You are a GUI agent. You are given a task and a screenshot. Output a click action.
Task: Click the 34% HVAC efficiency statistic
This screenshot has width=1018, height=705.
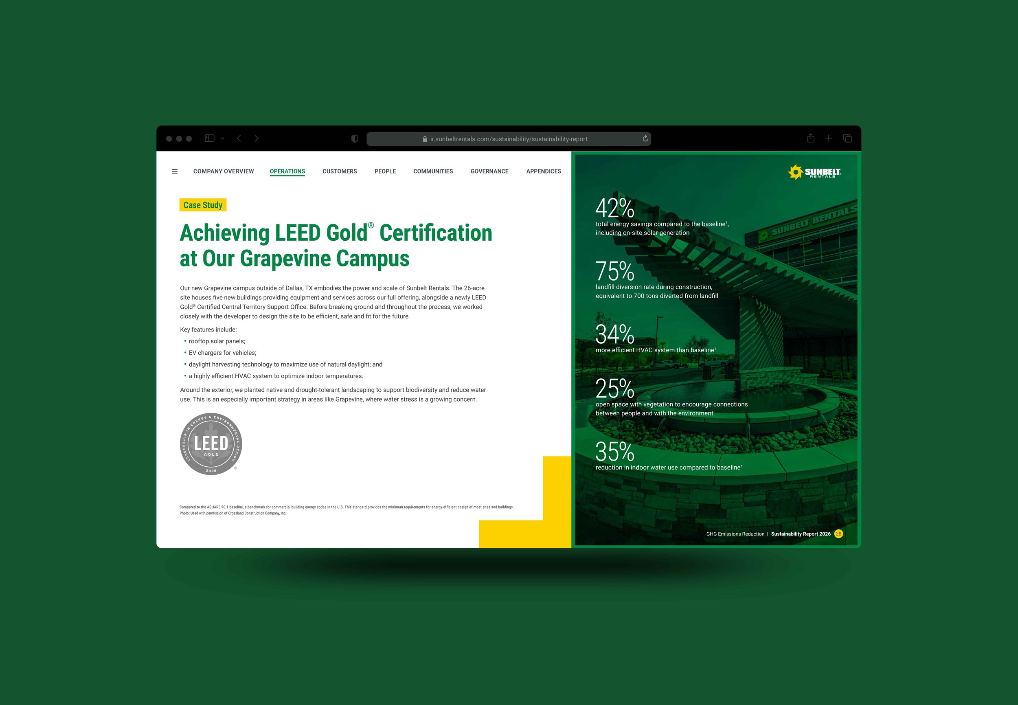pos(656,338)
